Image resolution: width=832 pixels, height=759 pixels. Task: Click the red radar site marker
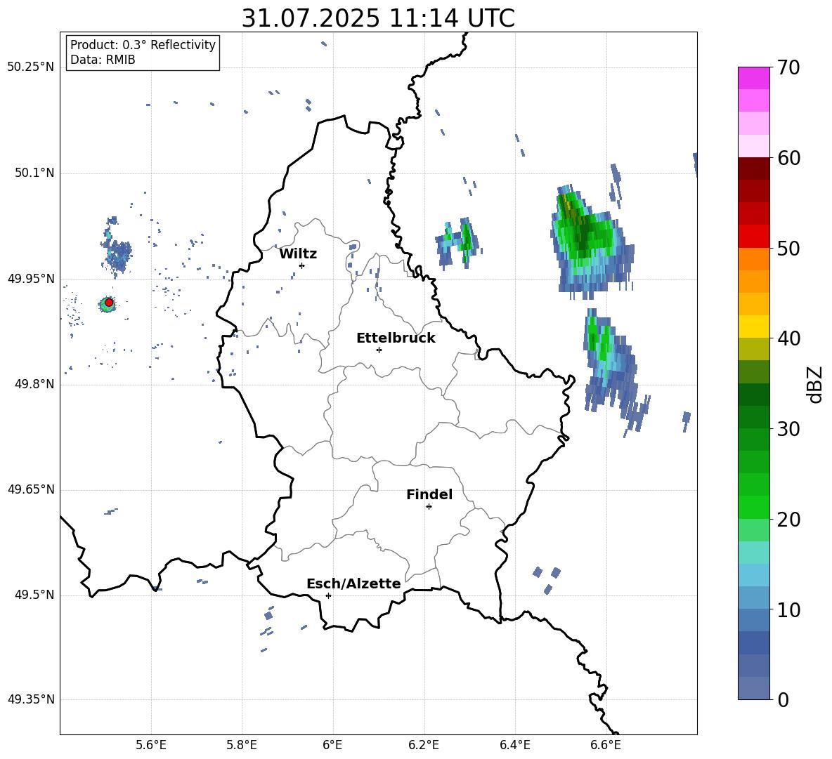[x=109, y=303]
